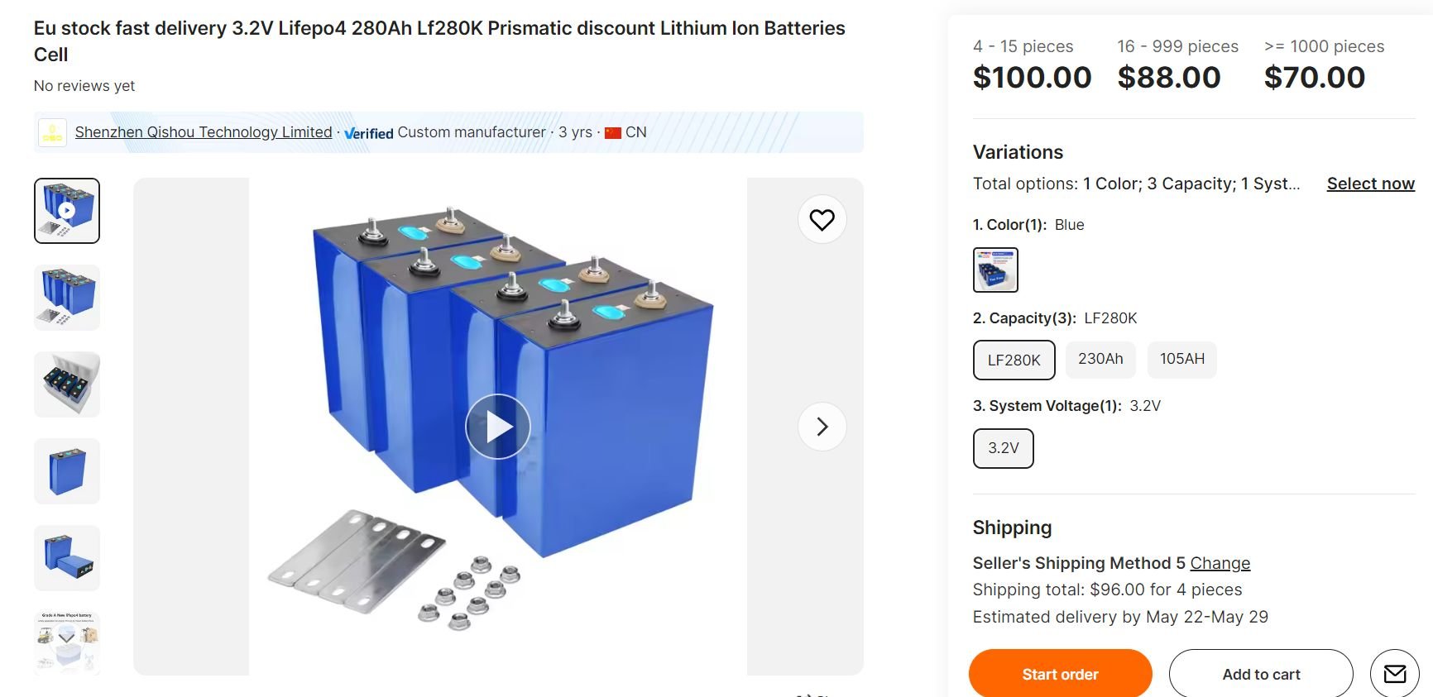
Task: Open Shenzhen Qishou Technology Limited link
Action: tap(204, 132)
